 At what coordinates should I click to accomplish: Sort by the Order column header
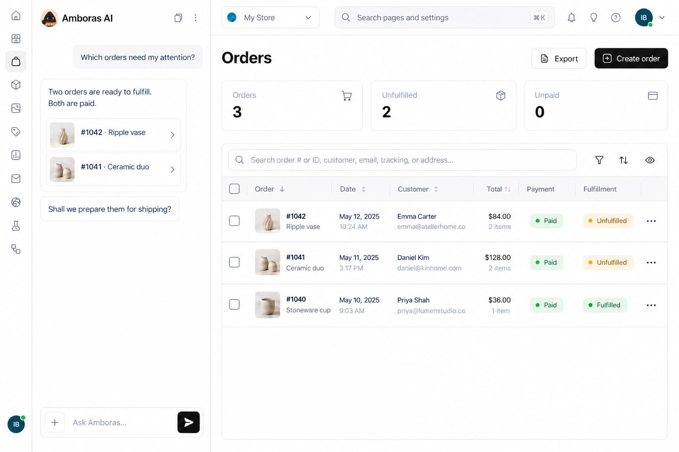point(270,189)
